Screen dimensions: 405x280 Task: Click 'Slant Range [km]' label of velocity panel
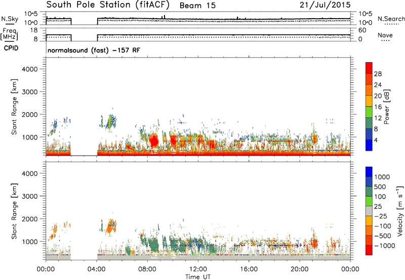click(x=14, y=211)
